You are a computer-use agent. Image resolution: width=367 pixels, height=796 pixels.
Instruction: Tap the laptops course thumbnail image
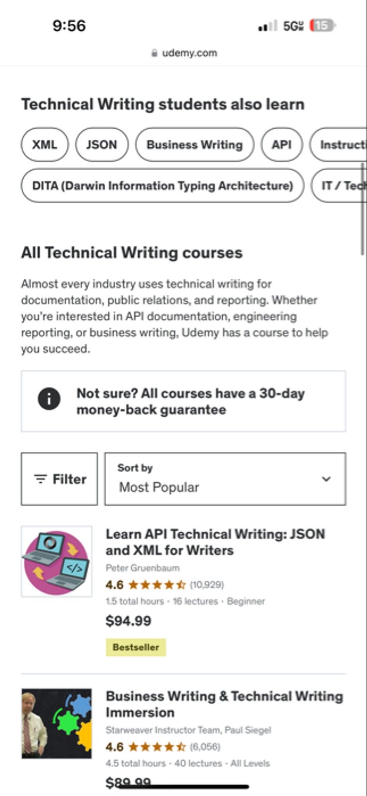point(57,561)
